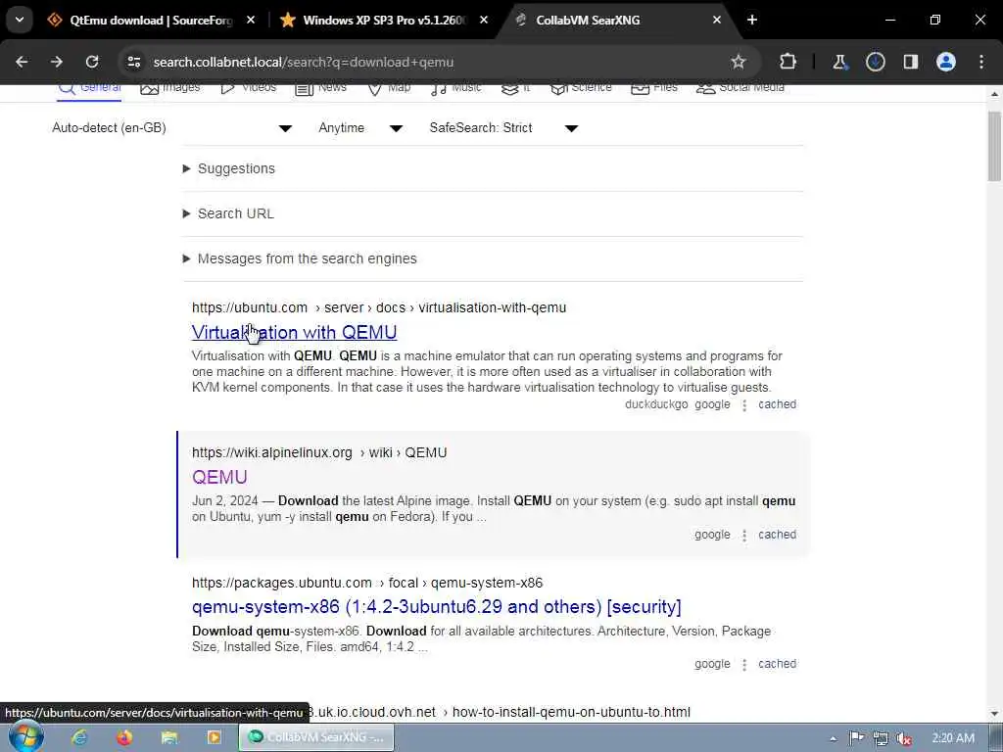
Task: Click the packages.ubuntu.com result URL
Action: (x=367, y=584)
